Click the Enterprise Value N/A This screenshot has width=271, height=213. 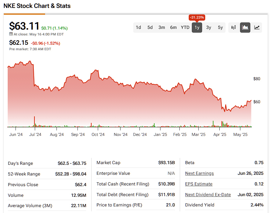(171, 173)
